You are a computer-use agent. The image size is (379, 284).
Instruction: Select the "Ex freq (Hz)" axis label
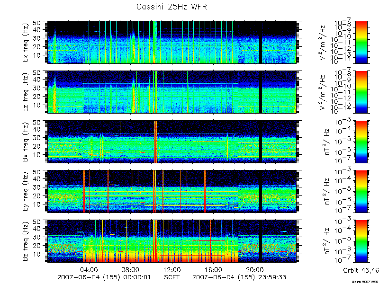coord(26,42)
